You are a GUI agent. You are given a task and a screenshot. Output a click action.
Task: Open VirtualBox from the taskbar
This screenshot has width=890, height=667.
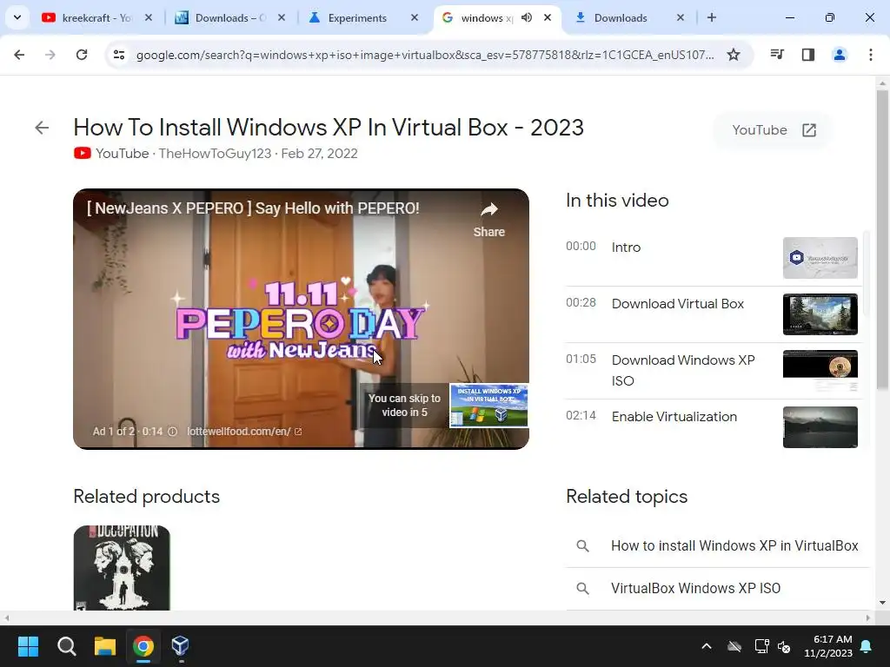(x=181, y=646)
